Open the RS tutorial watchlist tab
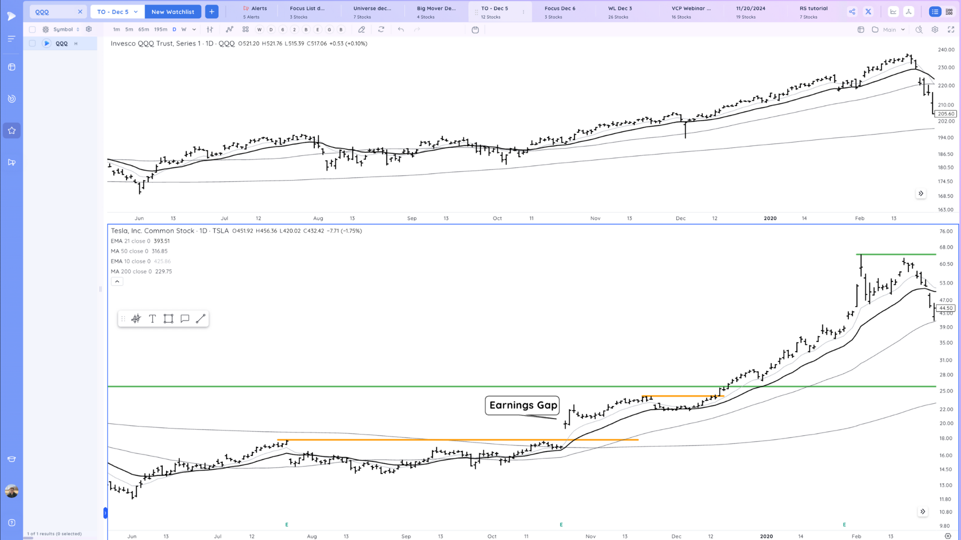The image size is (961, 540). tap(813, 12)
